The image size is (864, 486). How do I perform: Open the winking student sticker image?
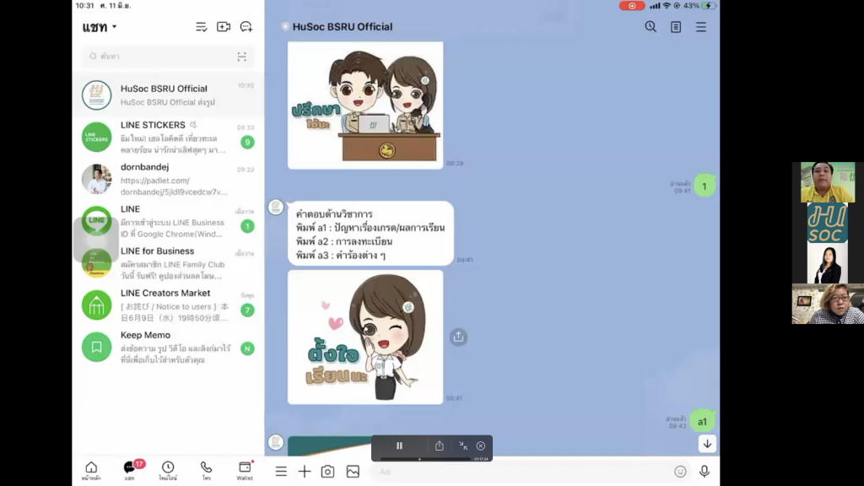365,337
